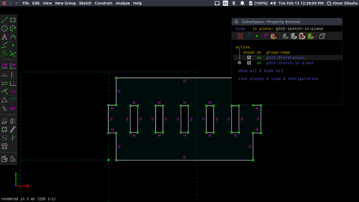This screenshot has height=202, width=359.
Task: Select the datum point tool
Action: (13, 45)
